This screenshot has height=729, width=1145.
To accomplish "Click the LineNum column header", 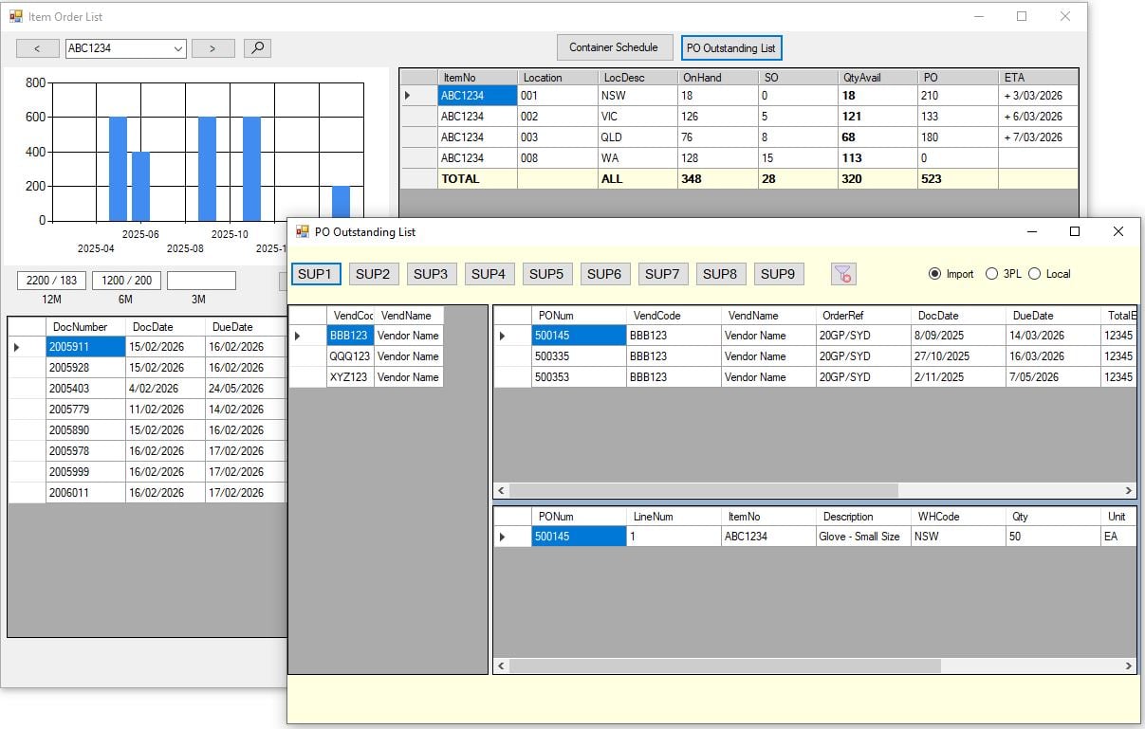I will [674, 517].
